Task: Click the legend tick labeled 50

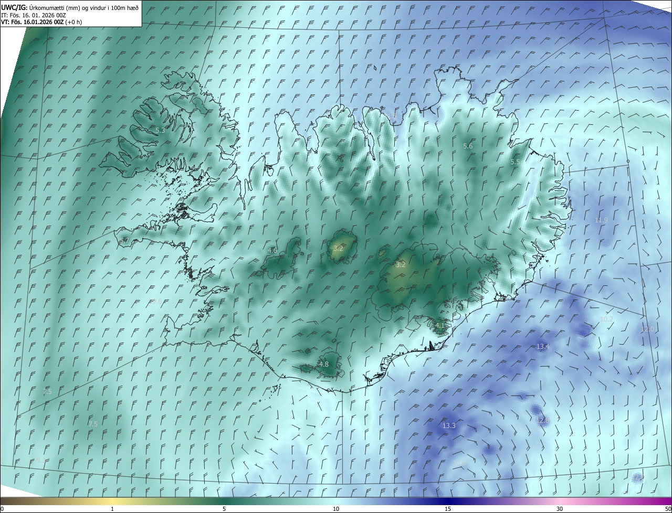Action: pos(668,509)
